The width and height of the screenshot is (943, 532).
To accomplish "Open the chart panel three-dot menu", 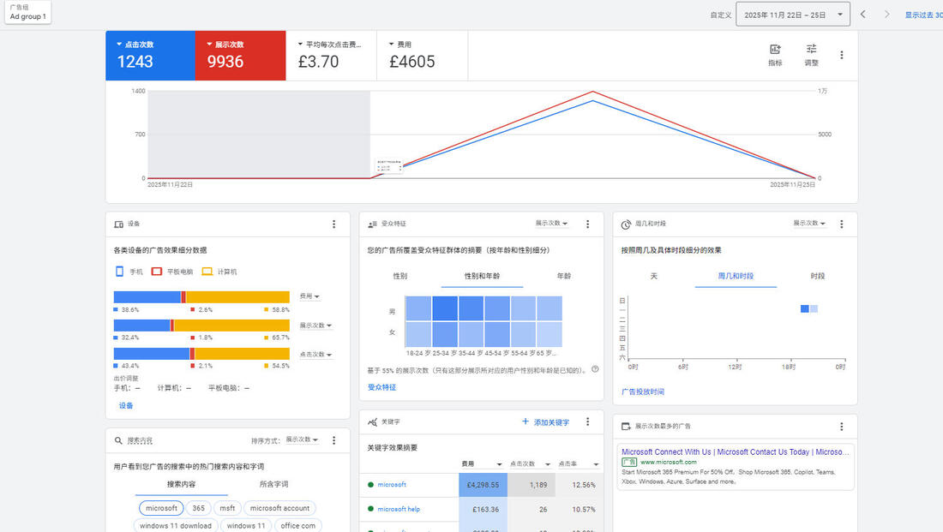I will click(x=841, y=55).
